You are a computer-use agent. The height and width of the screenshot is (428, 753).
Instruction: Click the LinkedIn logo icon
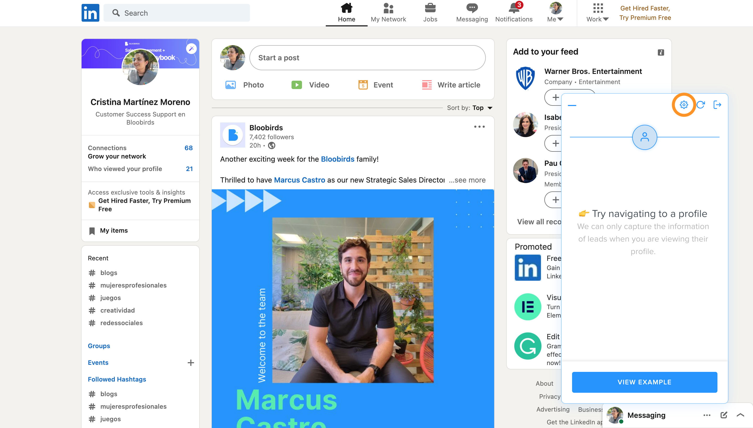click(90, 13)
